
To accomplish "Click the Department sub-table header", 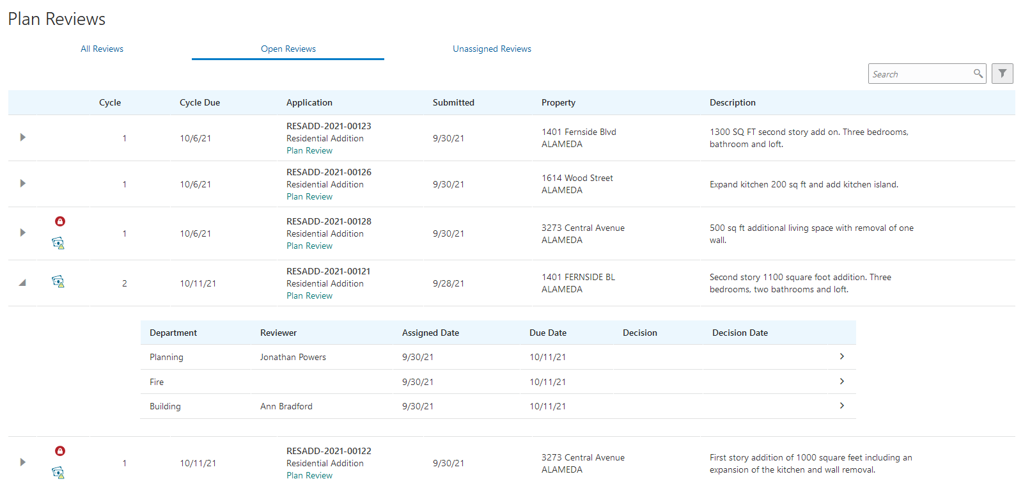I will tap(173, 333).
